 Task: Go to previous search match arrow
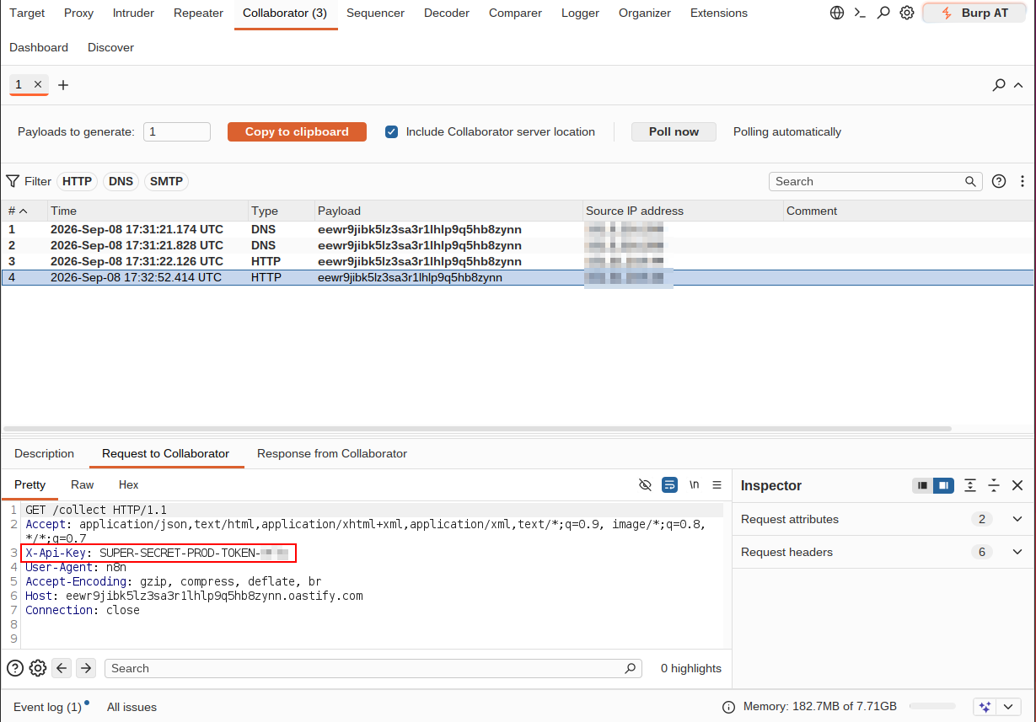point(62,668)
